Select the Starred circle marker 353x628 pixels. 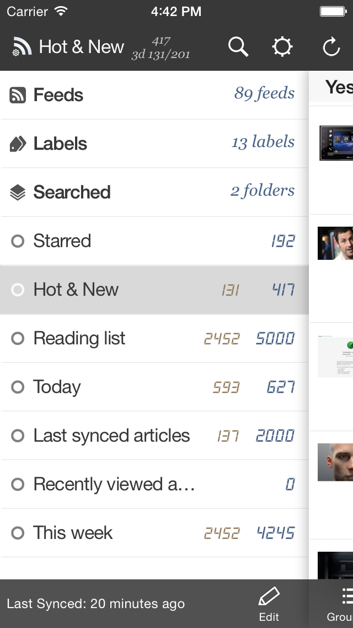click(18, 242)
